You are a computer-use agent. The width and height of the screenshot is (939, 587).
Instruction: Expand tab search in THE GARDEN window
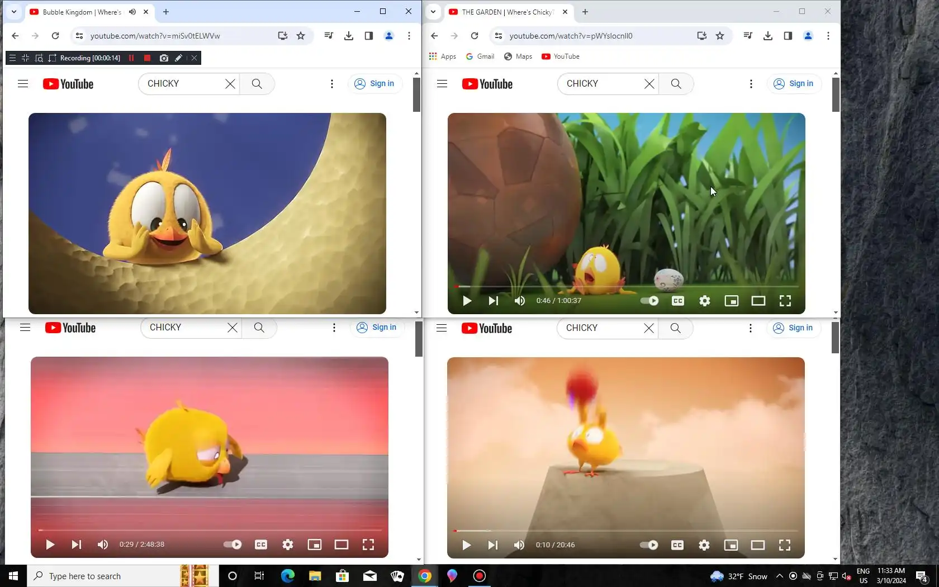tap(433, 12)
